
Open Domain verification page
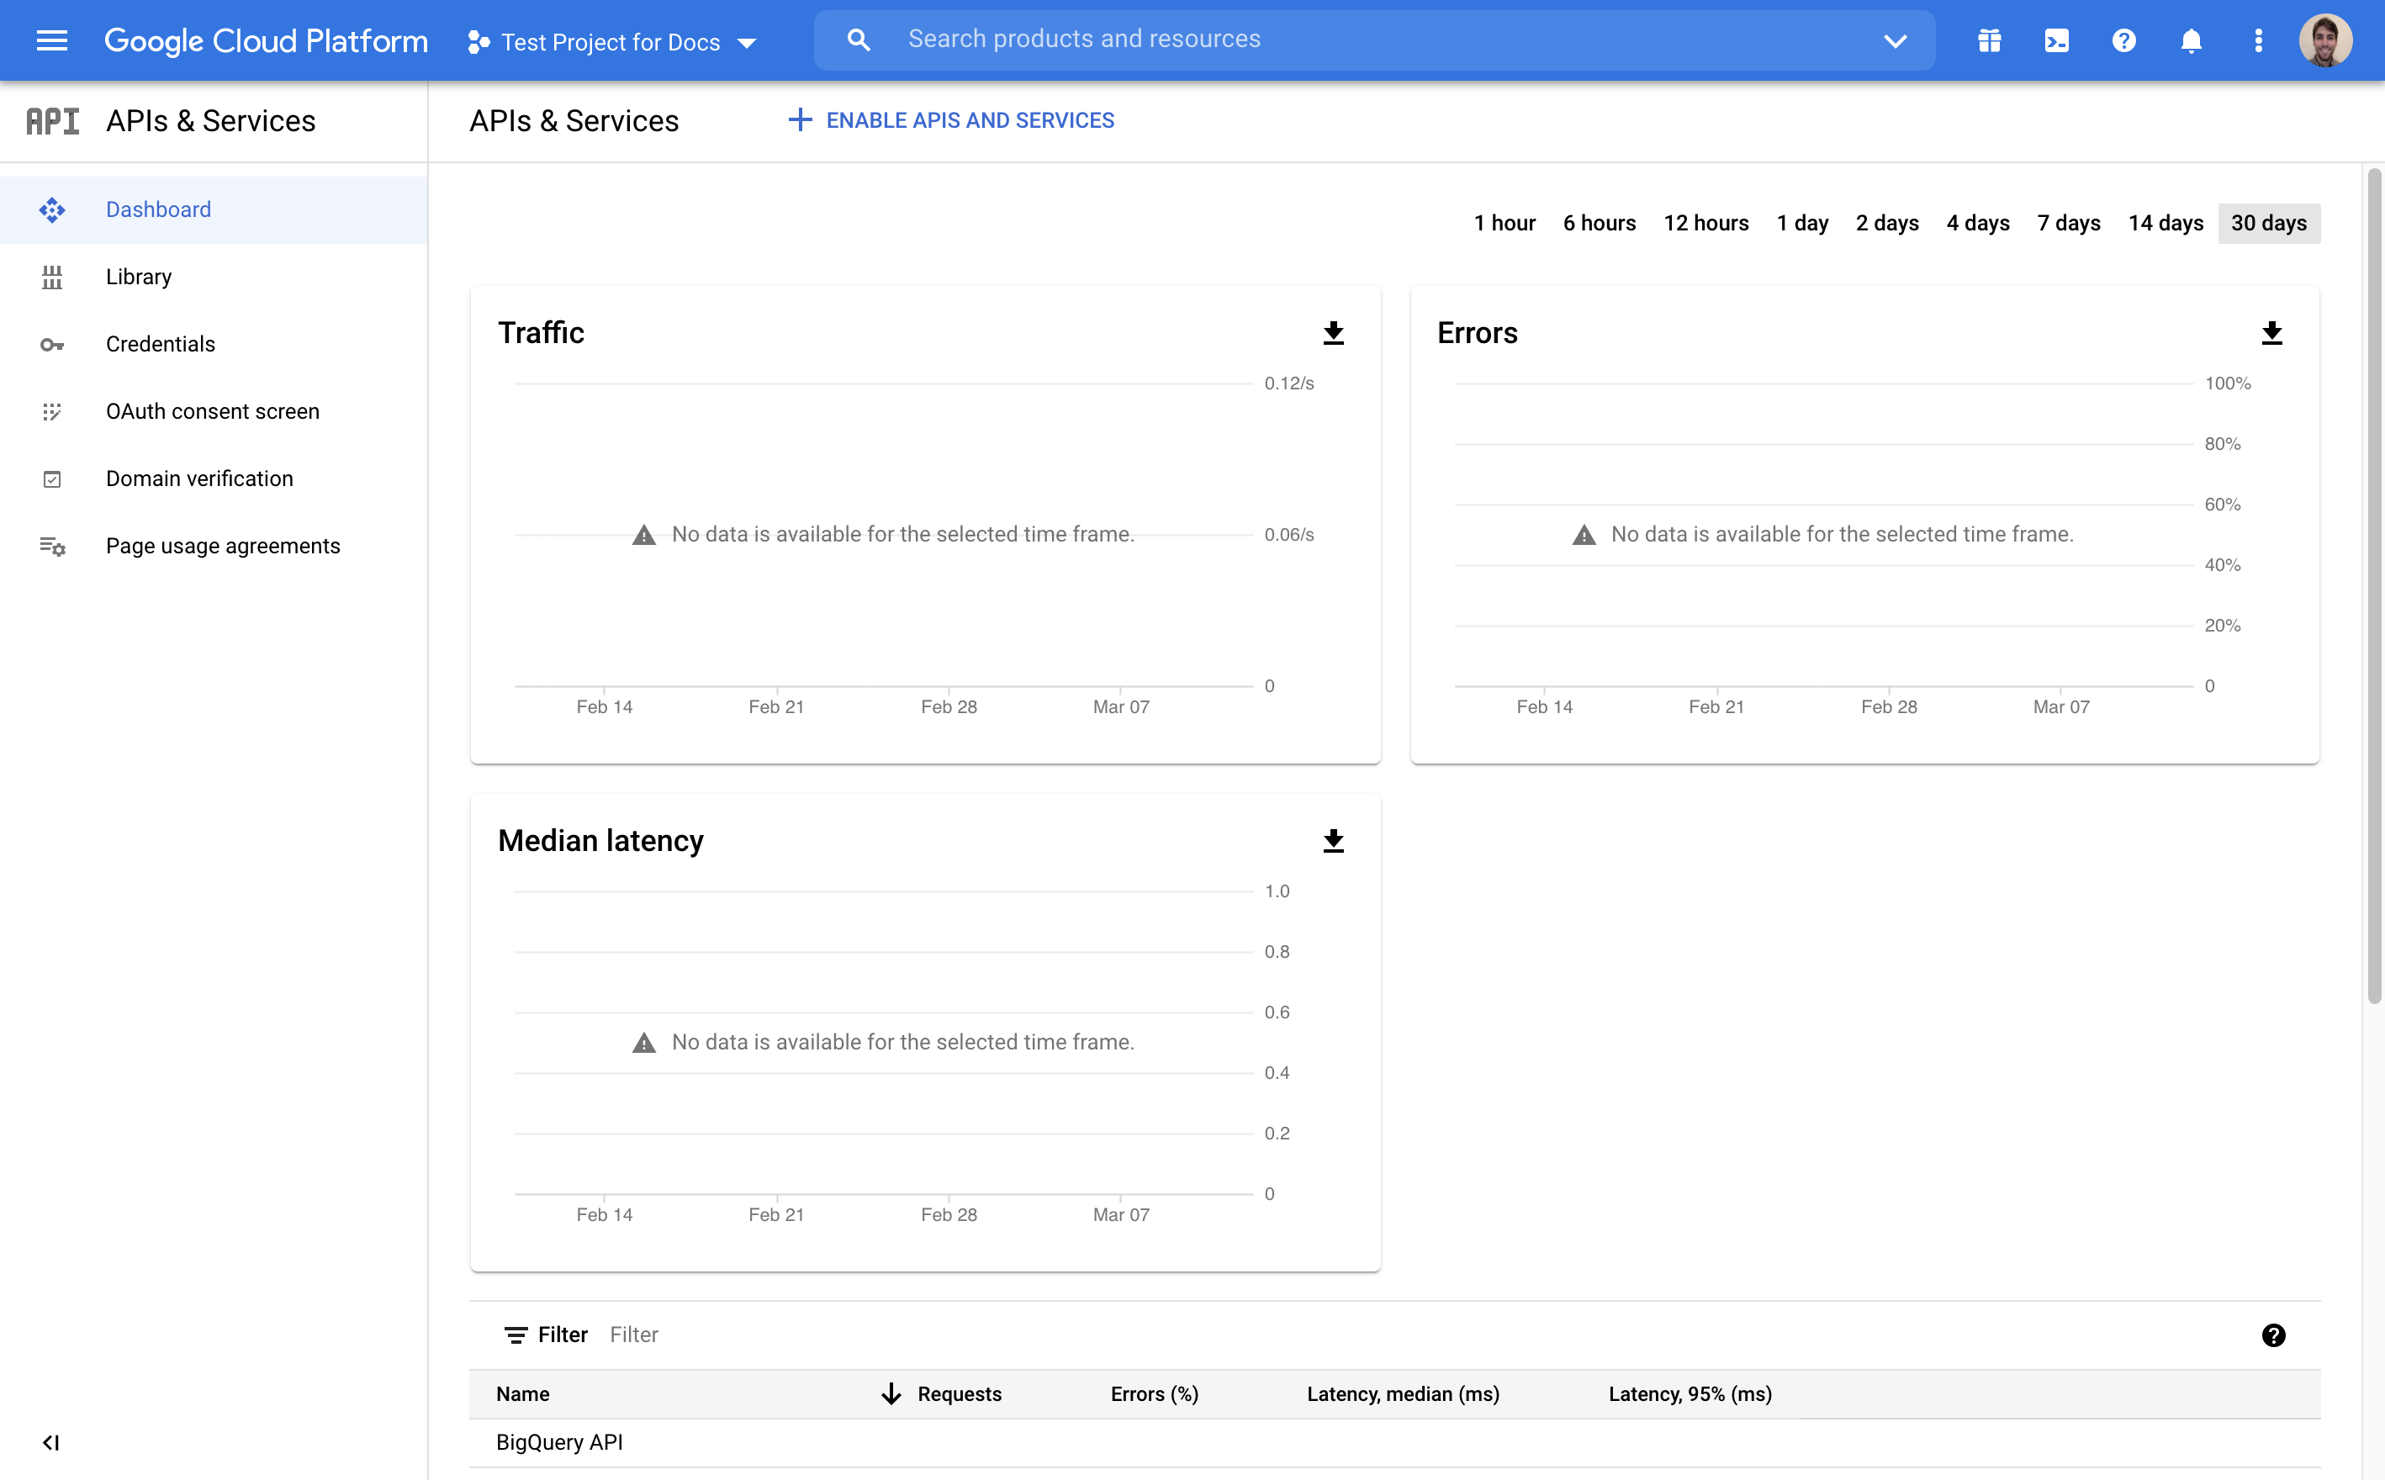[214, 478]
